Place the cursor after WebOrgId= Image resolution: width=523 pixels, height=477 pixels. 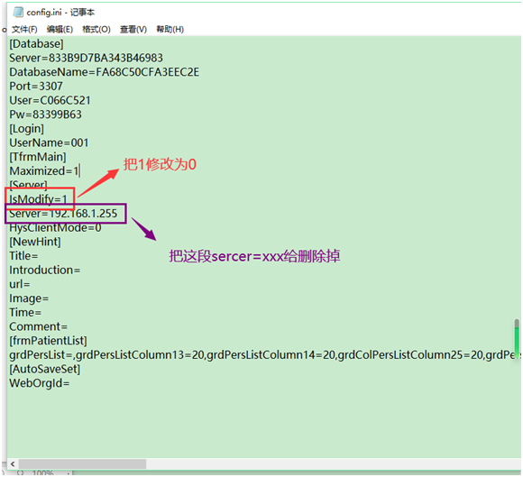pyautogui.click(x=70, y=383)
